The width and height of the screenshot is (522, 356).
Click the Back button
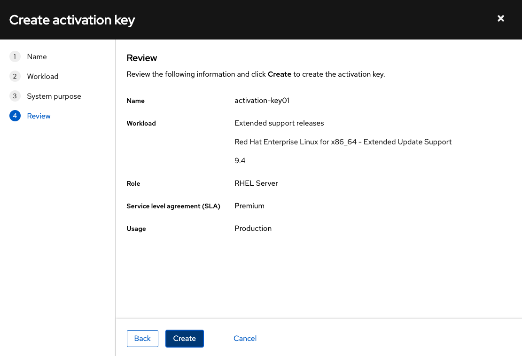click(142, 338)
